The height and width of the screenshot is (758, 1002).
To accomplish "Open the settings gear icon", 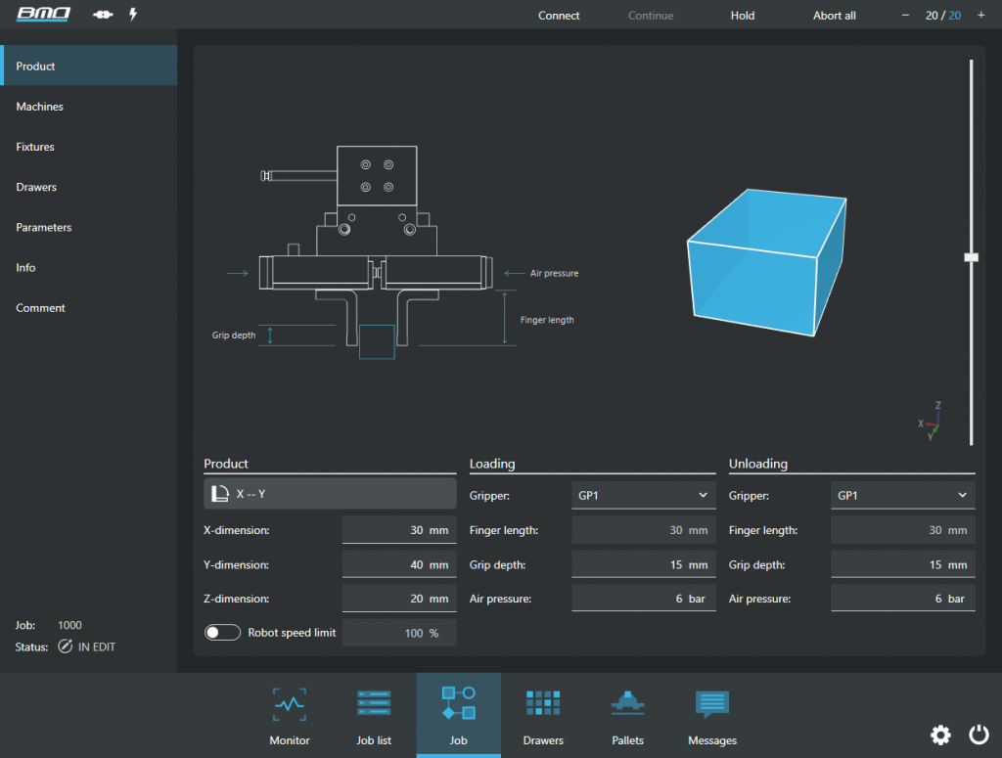I will (940, 735).
